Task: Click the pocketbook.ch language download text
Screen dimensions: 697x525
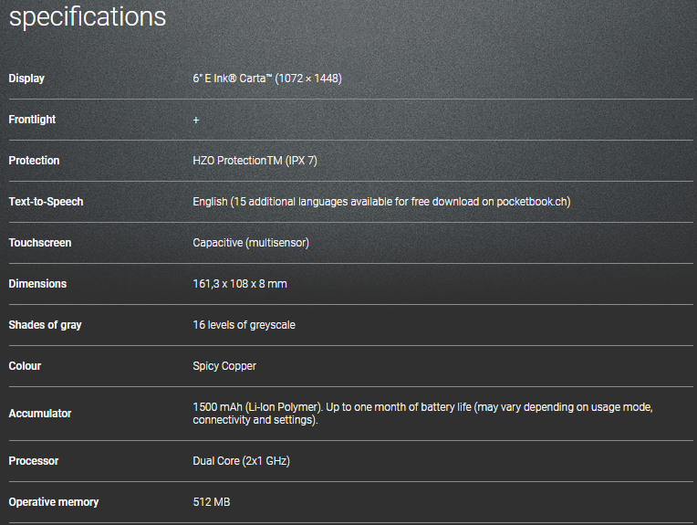Action: (x=381, y=202)
